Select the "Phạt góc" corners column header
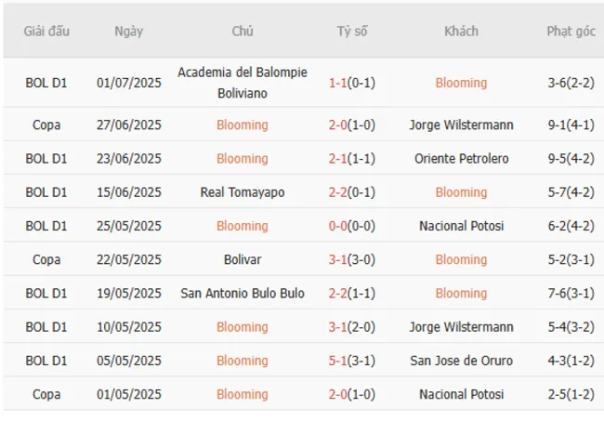This screenshot has height=421, width=604. pyautogui.click(x=571, y=32)
